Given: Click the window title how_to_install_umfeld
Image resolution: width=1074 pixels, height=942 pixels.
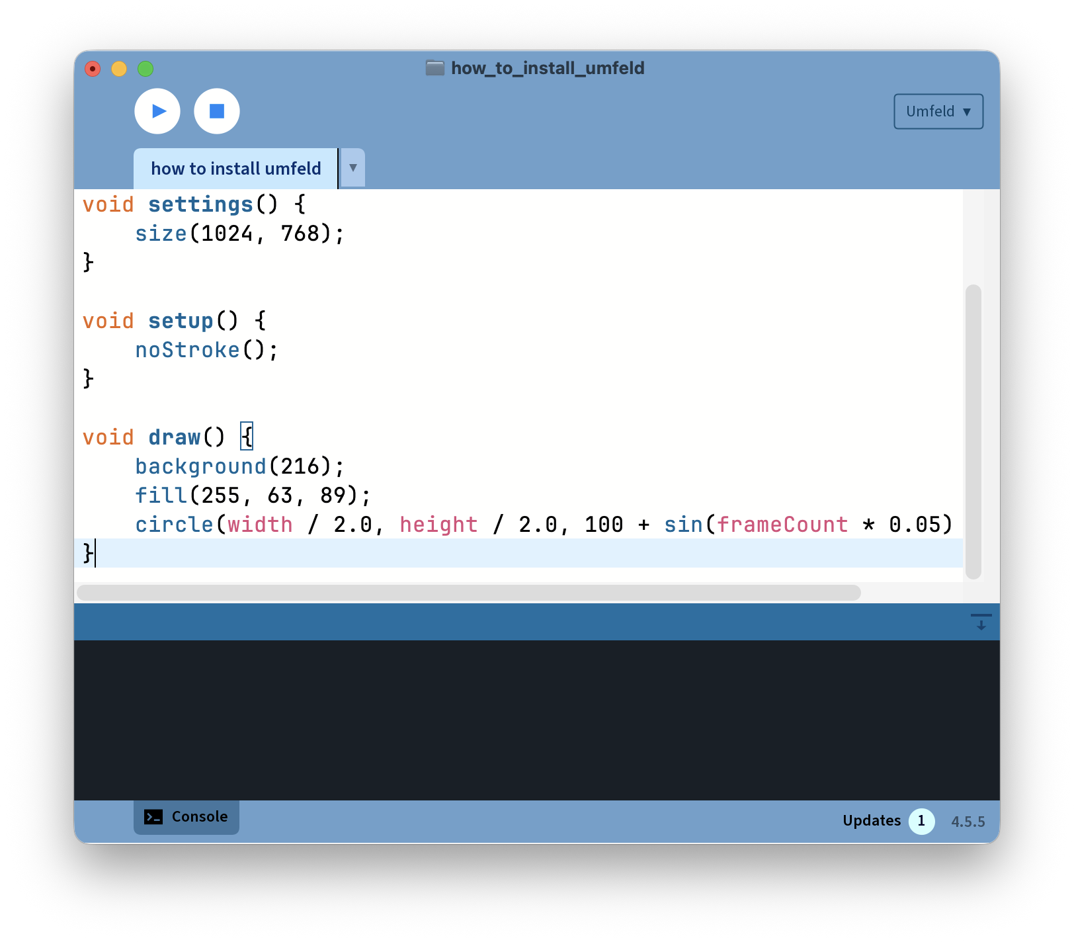Looking at the screenshot, I should [548, 68].
